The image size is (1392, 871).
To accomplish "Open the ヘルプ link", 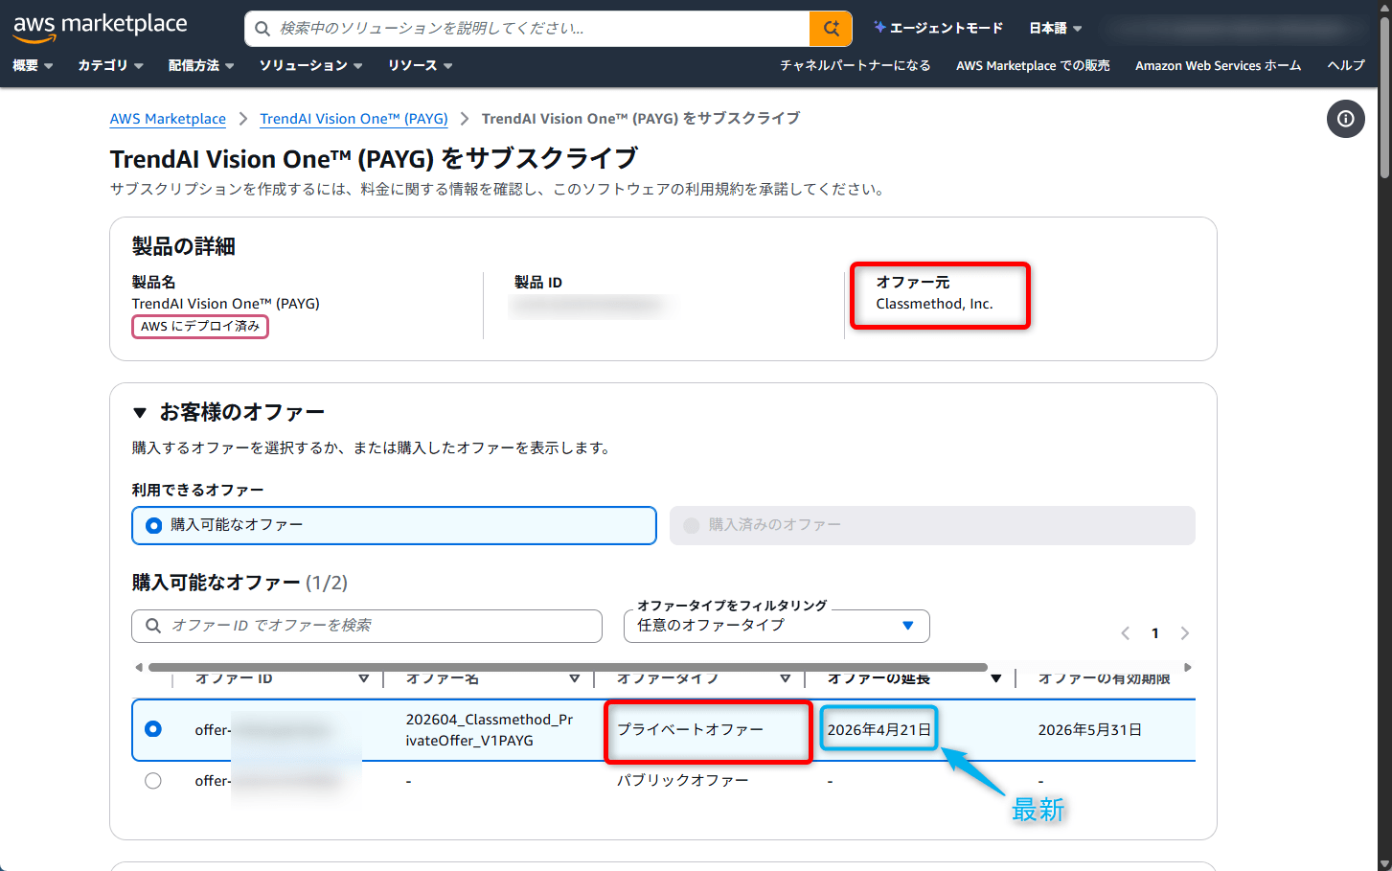I will coord(1346,65).
